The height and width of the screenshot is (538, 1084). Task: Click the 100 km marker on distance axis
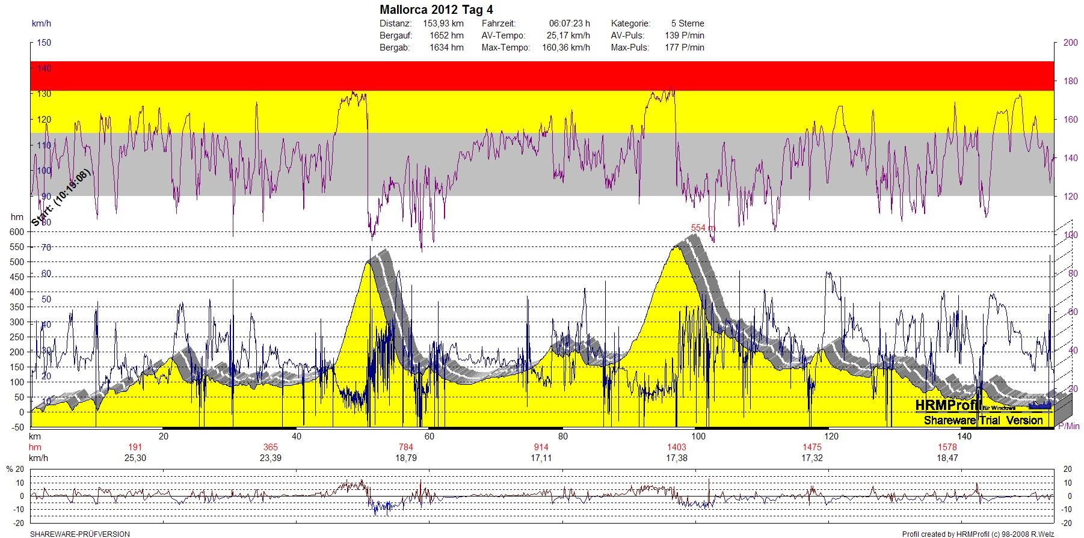(698, 436)
